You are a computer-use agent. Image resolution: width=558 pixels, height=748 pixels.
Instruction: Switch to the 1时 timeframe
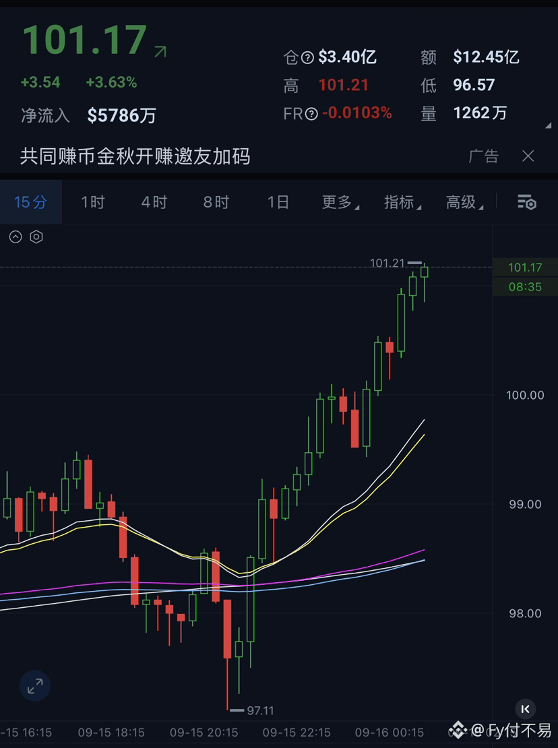[92, 202]
